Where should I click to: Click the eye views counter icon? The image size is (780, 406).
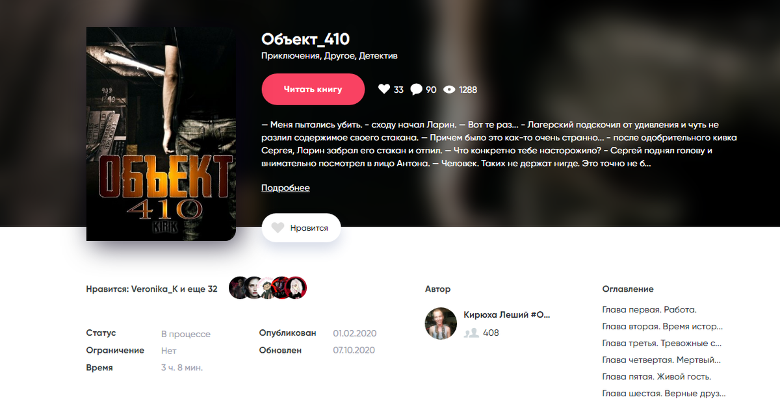pyautogui.click(x=449, y=90)
